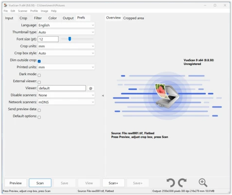The height and width of the screenshot is (195, 232).
Task: Open the Profile menu
Action: 34,11
